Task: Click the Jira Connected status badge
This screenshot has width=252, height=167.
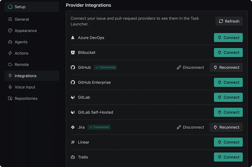Action: [x=99, y=127]
